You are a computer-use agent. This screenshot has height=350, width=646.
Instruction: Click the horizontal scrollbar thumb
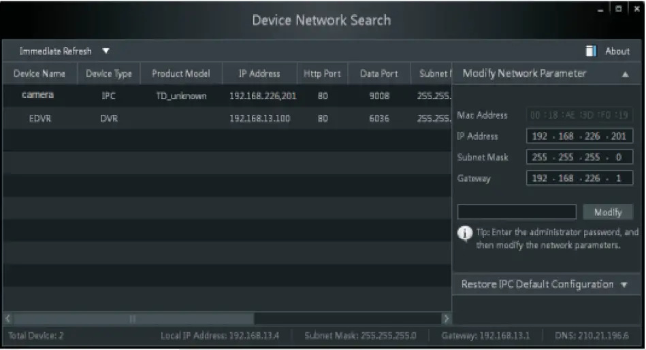(133, 318)
